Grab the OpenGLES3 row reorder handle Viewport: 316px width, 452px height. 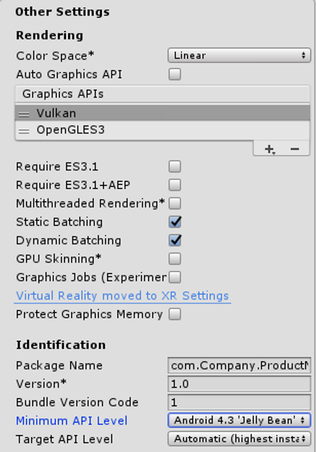pyautogui.click(x=24, y=131)
